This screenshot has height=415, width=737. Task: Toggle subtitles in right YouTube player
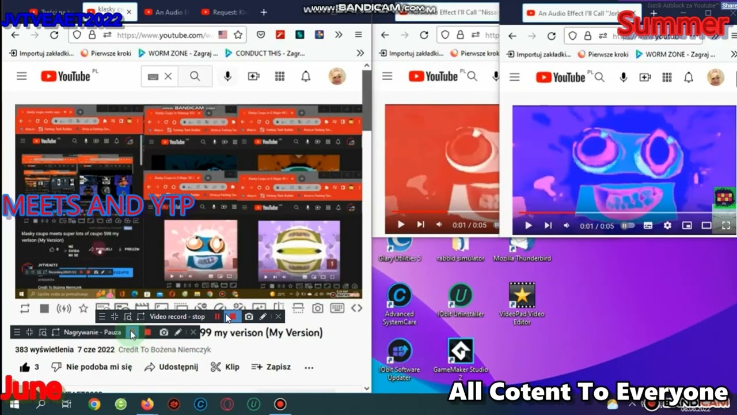648,226
